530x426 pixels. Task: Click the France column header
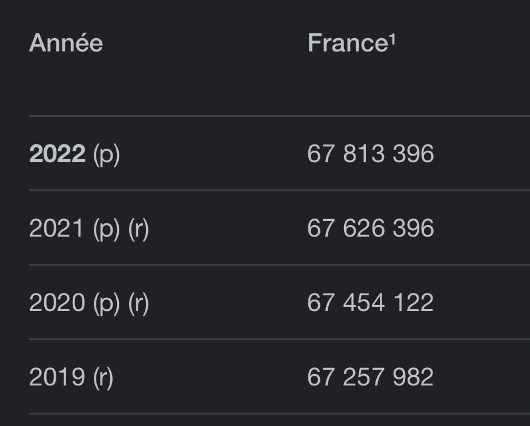[348, 44]
